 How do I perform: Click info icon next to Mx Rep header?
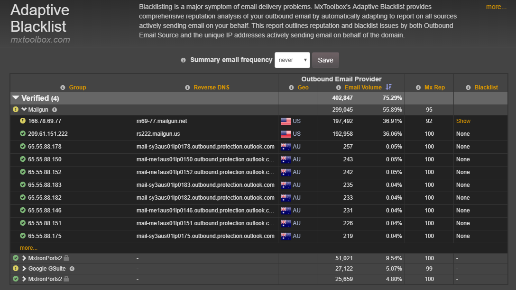tap(418, 88)
